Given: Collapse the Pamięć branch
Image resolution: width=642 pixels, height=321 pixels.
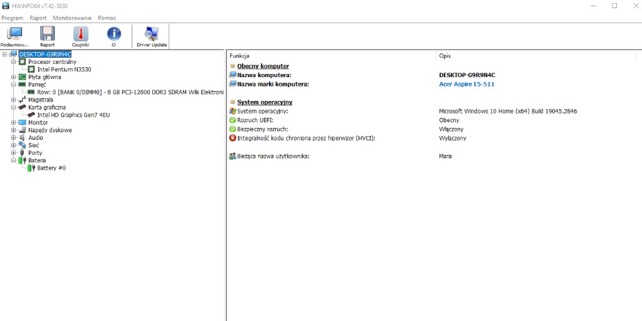Looking at the screenshot, I should pyautogui.click(x=14, y=85).
